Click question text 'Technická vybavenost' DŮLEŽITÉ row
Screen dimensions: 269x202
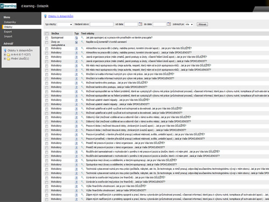[x=178, y=169]
